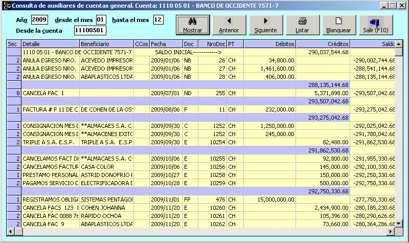Click document number 10254

[x=218, y=142]
